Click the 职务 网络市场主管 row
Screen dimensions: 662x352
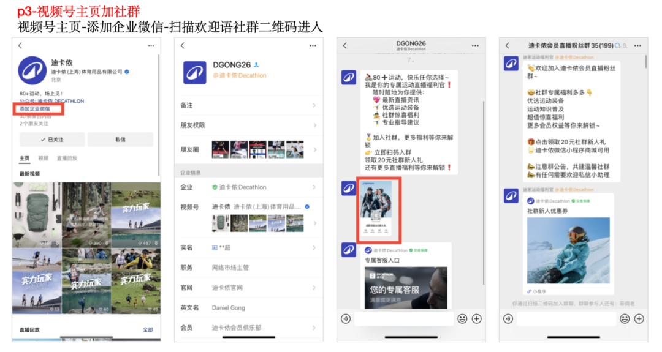(249, 268)
